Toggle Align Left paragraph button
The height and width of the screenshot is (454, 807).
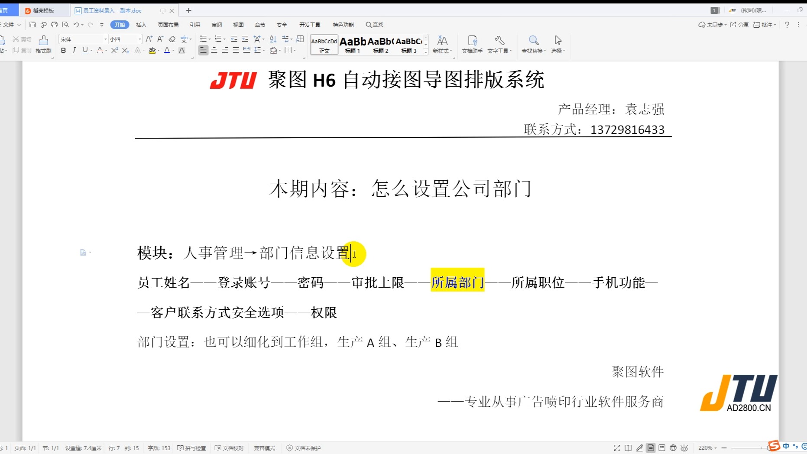tap(203, 50)
